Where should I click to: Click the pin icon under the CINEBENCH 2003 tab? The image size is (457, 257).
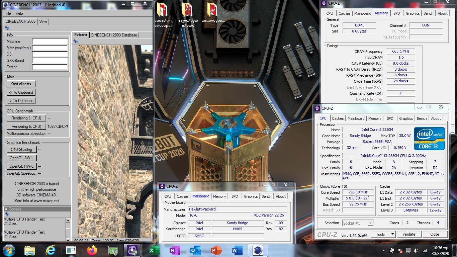tap(7, 28)
